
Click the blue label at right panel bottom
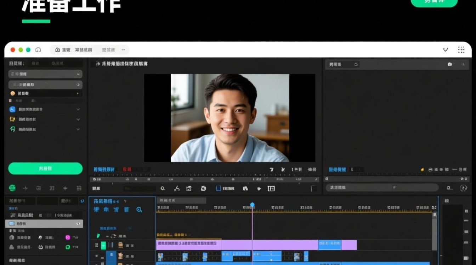point(337,170)
